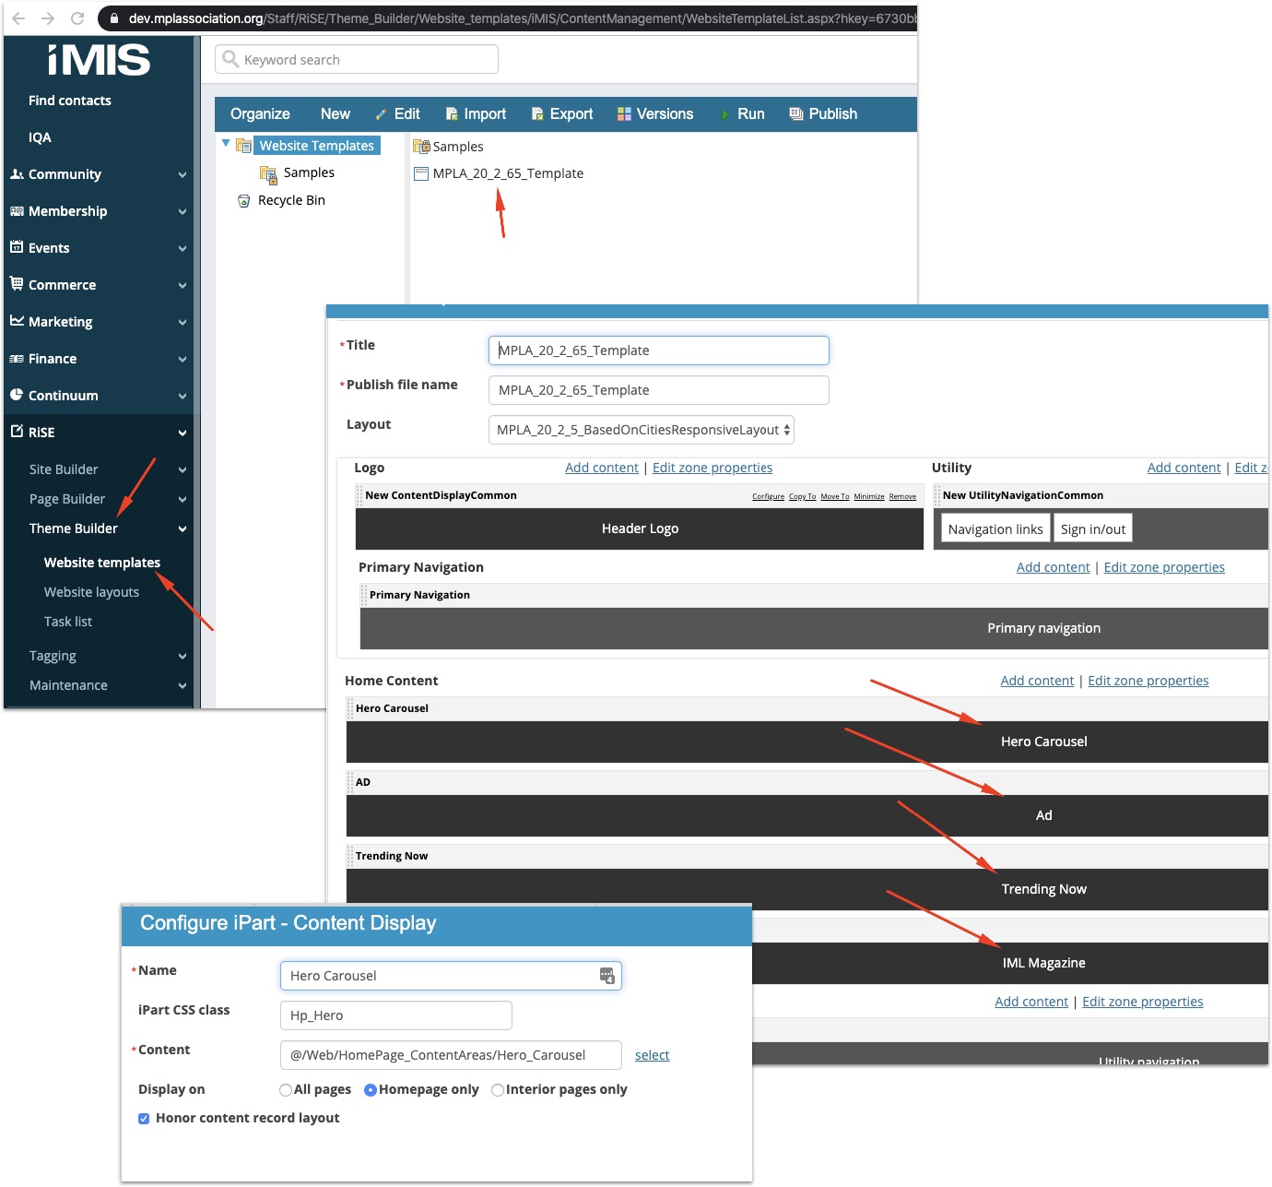Open Versions from the toolbar
Image resolution: width=1272 pixels, height=1187 pixels.
click(x=655, y=114)
